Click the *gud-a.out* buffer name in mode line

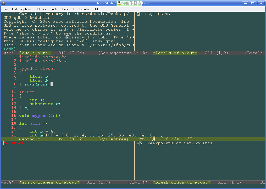[x=34, y=53]
